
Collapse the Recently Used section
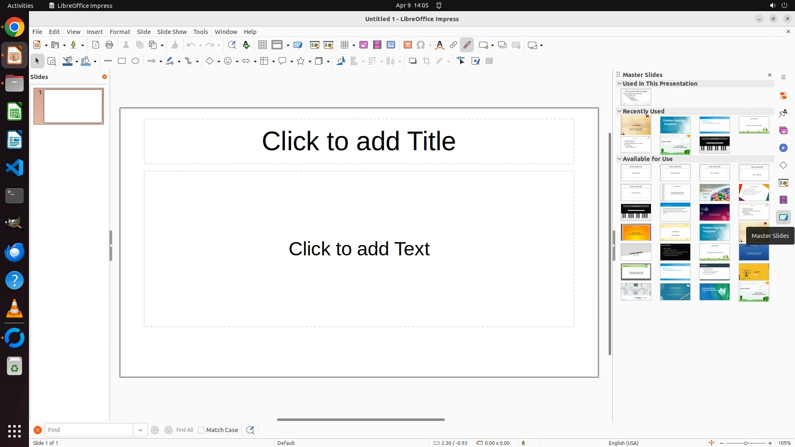[619, 111]
